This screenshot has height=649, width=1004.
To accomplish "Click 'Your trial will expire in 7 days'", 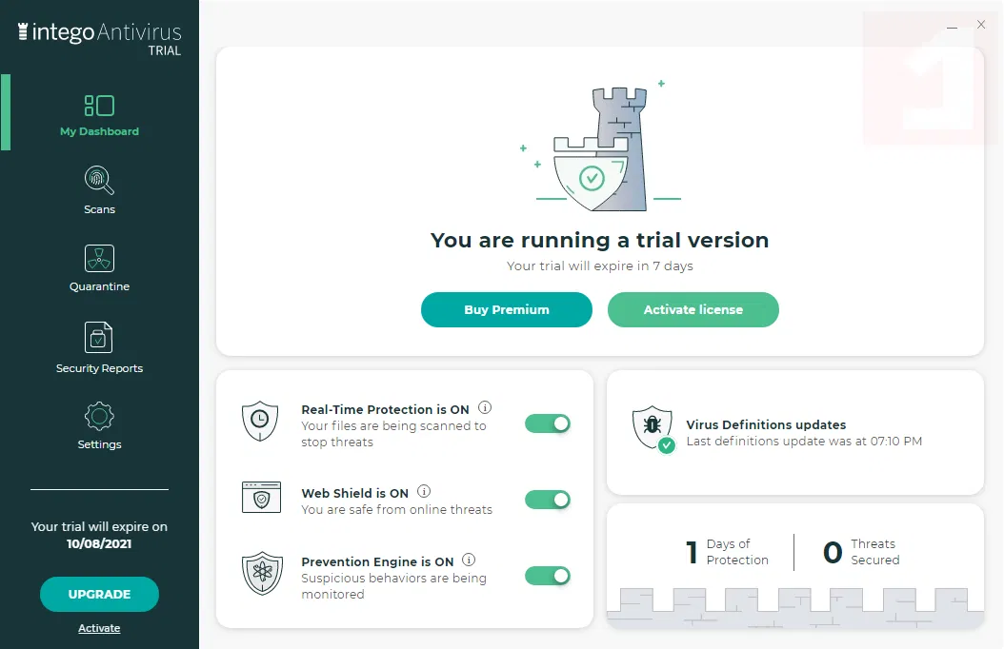I will (600, 266).
